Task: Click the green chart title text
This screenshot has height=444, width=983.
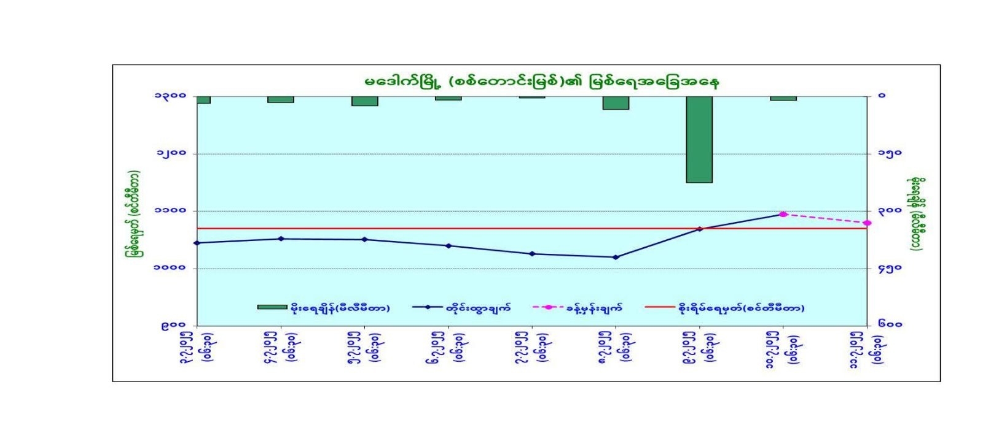Action: pos(541,82)
